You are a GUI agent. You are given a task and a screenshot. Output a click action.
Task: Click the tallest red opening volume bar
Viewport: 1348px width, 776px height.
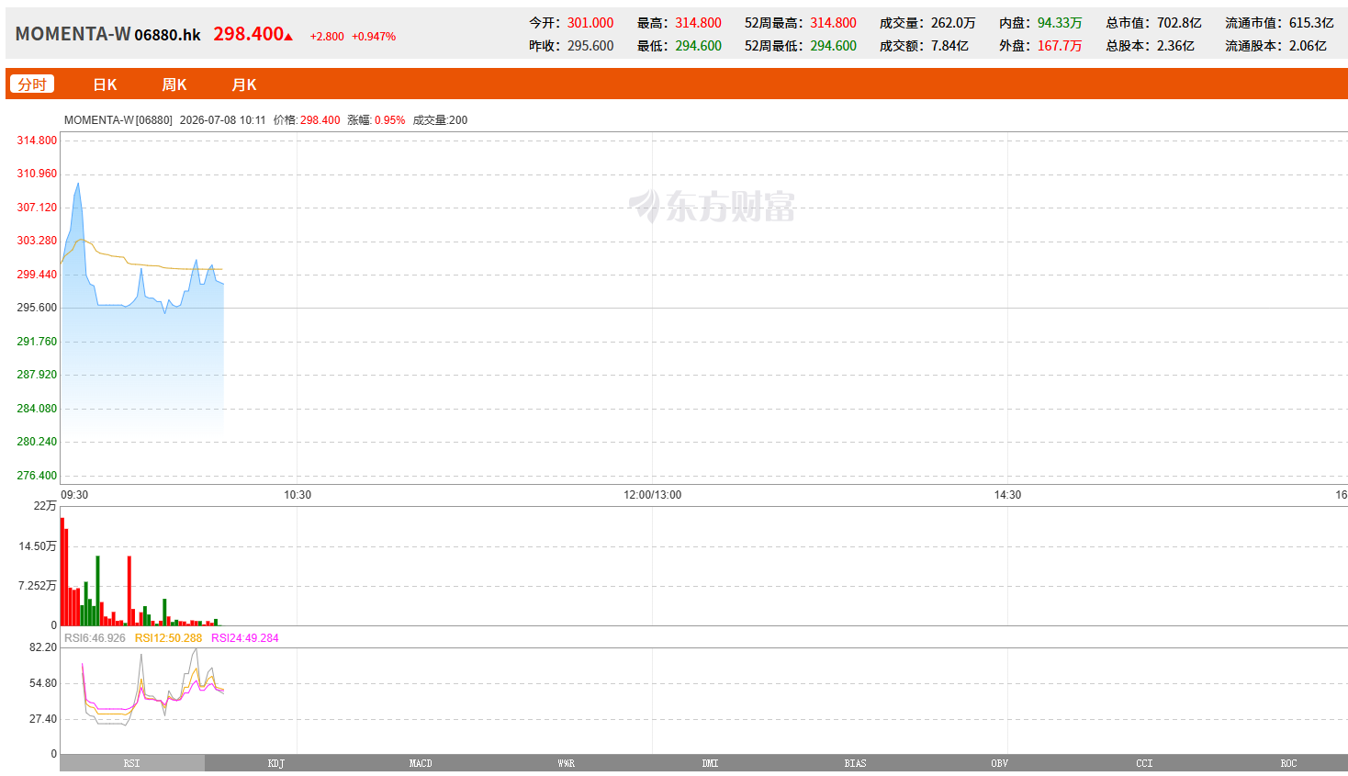pos(62,571)
